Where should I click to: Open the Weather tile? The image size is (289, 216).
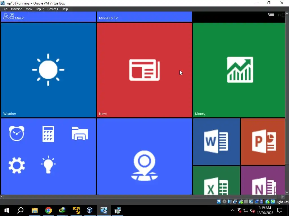pos(49,70)
